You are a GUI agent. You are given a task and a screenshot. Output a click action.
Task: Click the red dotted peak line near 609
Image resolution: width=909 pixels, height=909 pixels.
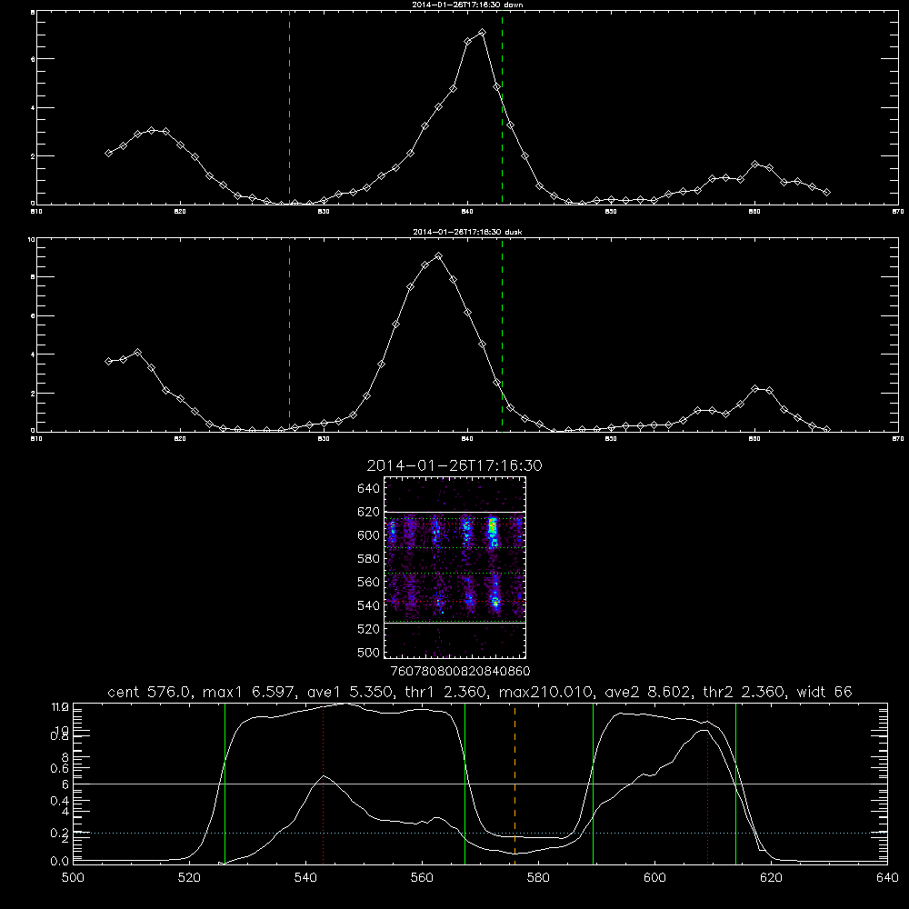click(707, 783)
